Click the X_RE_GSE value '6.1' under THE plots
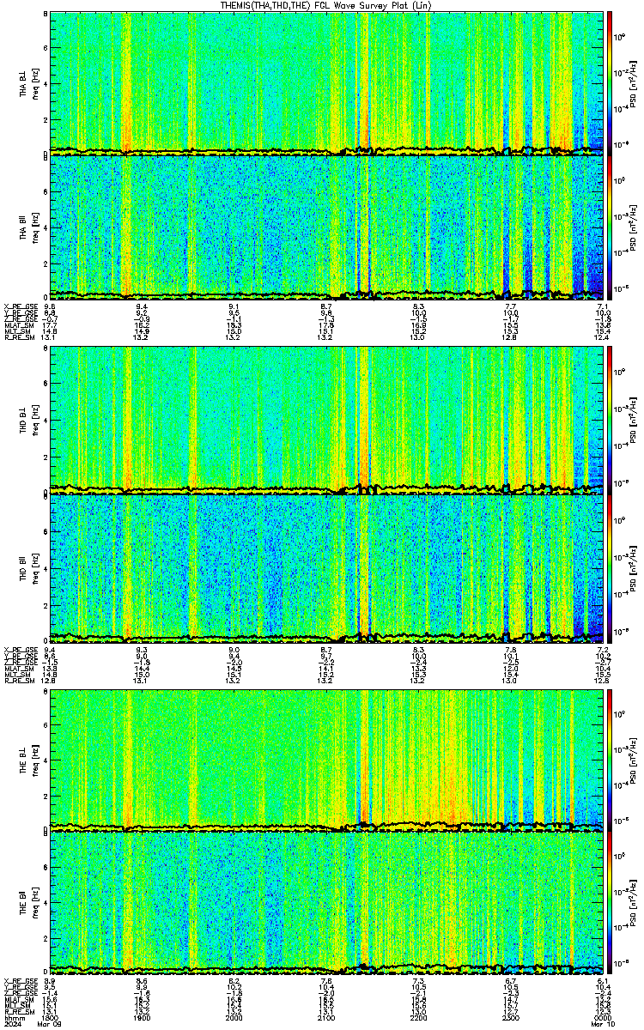This screenshot has width=644, height=1030. coord(603,982)
